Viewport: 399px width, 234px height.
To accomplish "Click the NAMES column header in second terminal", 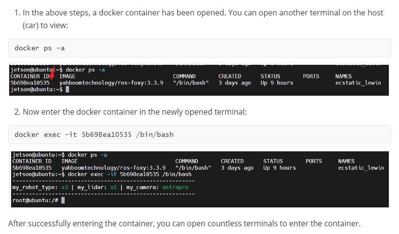I will 346,161.
